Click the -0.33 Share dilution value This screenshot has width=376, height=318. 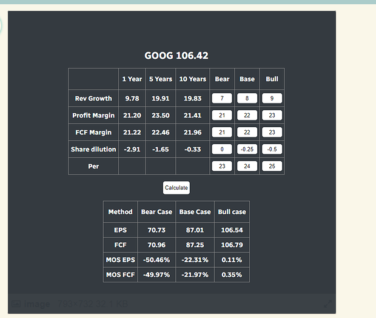point(193,150)
